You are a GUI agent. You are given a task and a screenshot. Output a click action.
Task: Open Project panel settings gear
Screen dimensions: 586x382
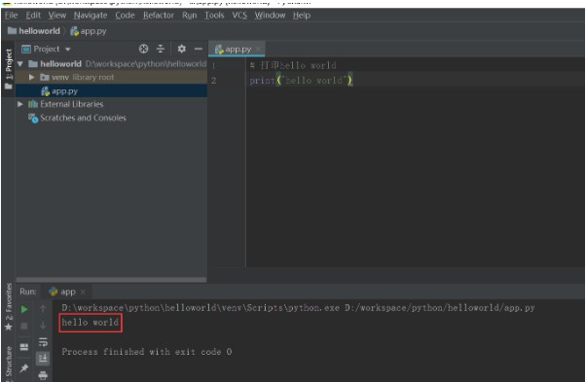click(x=182, y=49)
